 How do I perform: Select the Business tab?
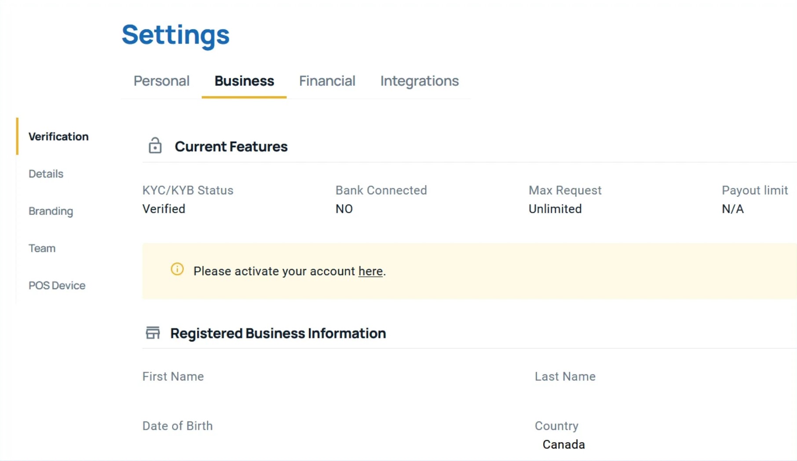coord(244,81)
